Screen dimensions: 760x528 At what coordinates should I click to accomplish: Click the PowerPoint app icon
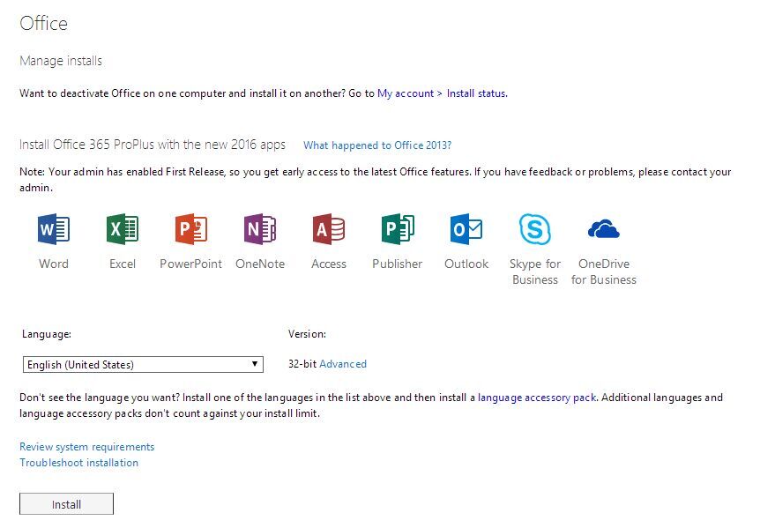[x=191, y=229]
